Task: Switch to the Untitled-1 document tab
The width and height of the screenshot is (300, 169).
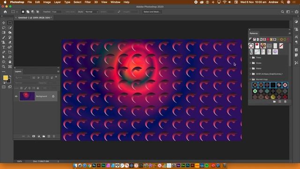Action: pos(35,18)
